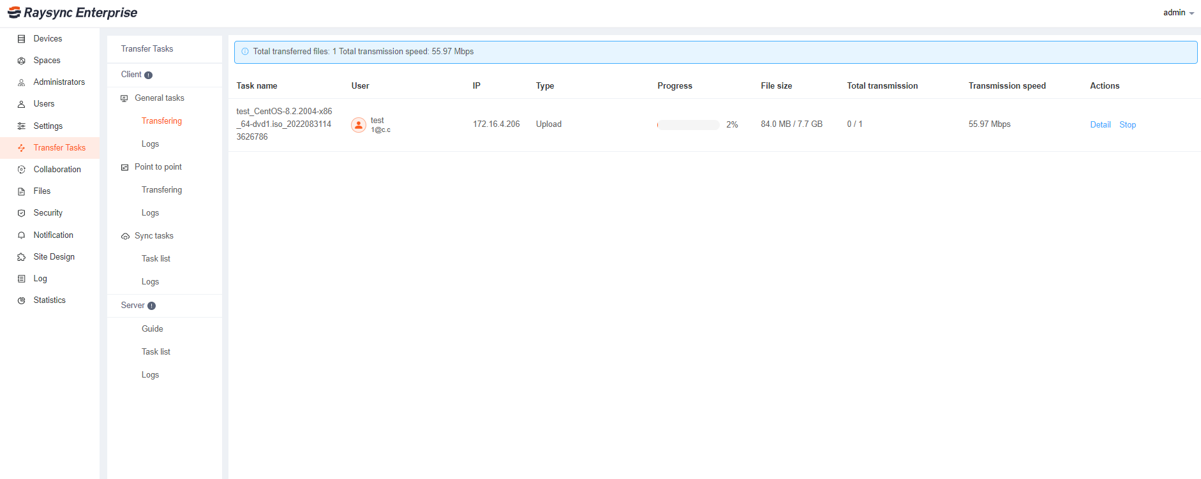Open Logs under Point to point
Viewport: 1201px width, 479px height.
[150, 213]
